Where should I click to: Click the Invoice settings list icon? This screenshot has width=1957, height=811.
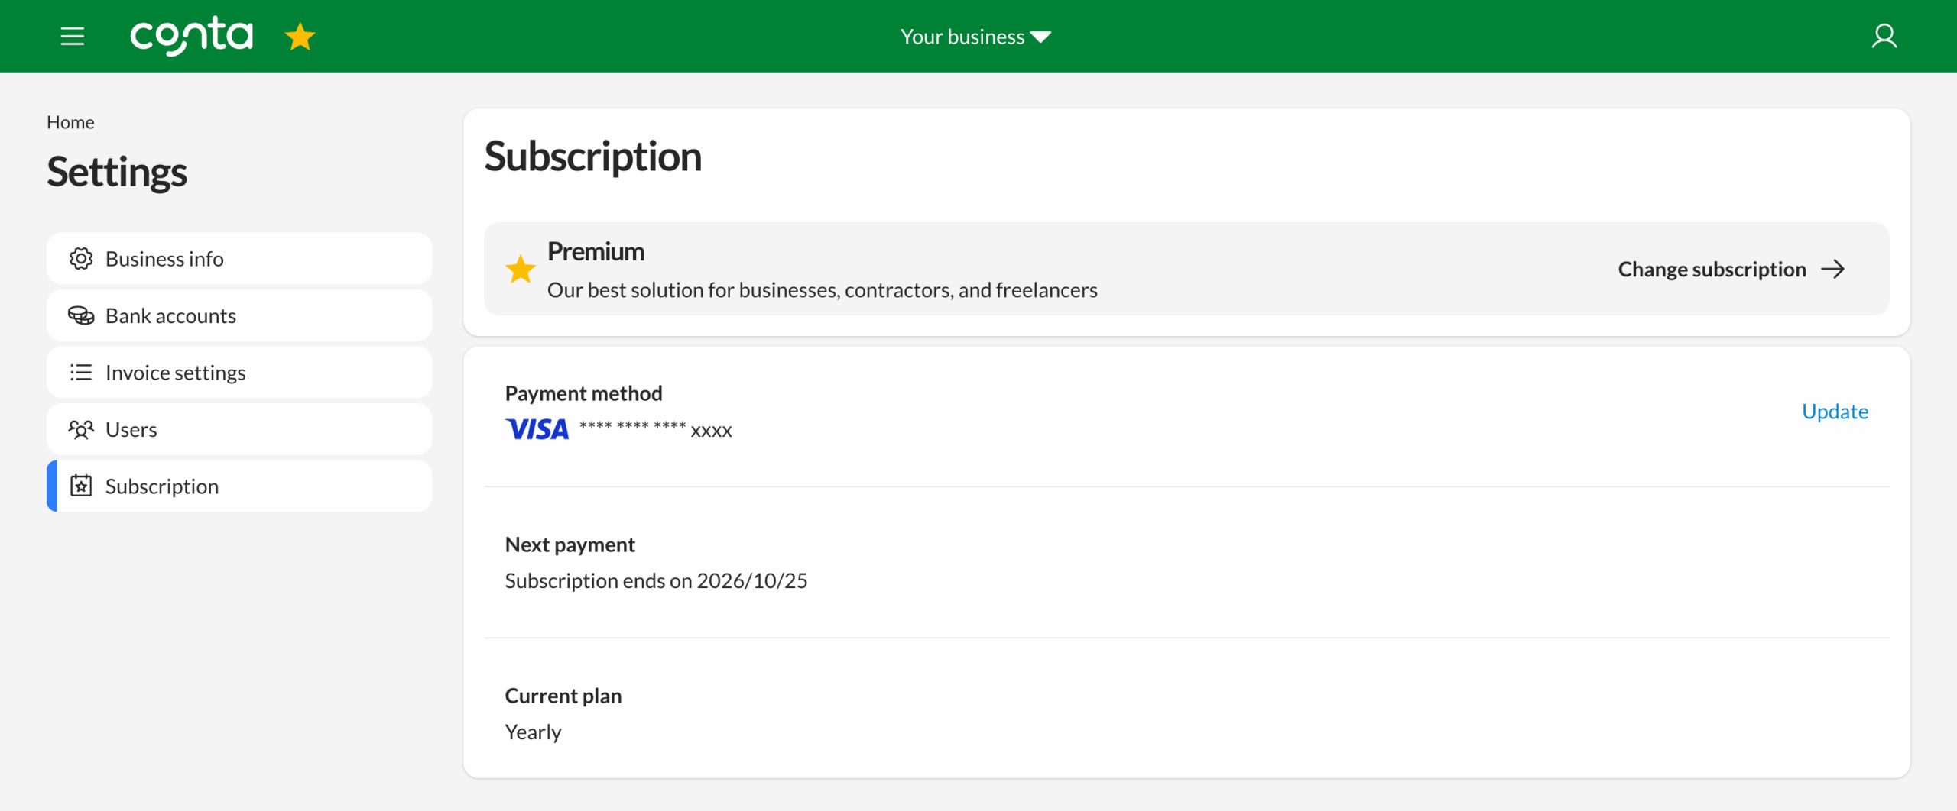pos(81,373)
